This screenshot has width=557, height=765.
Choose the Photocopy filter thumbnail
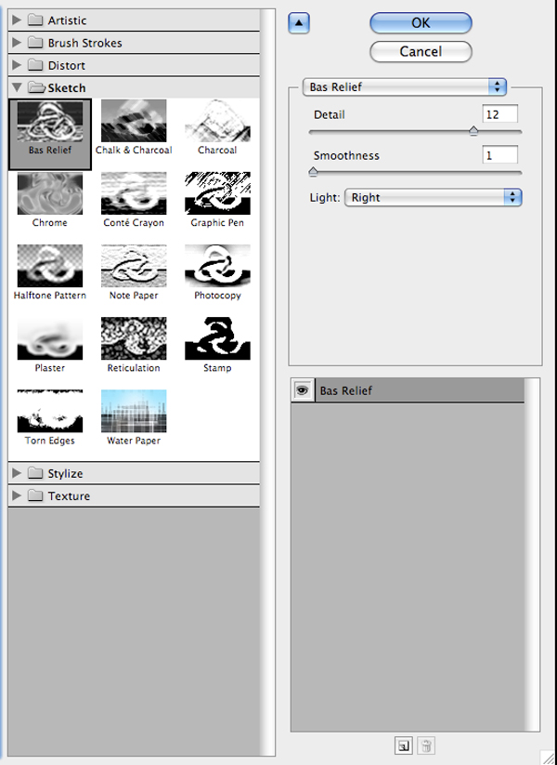pos(217,266)
